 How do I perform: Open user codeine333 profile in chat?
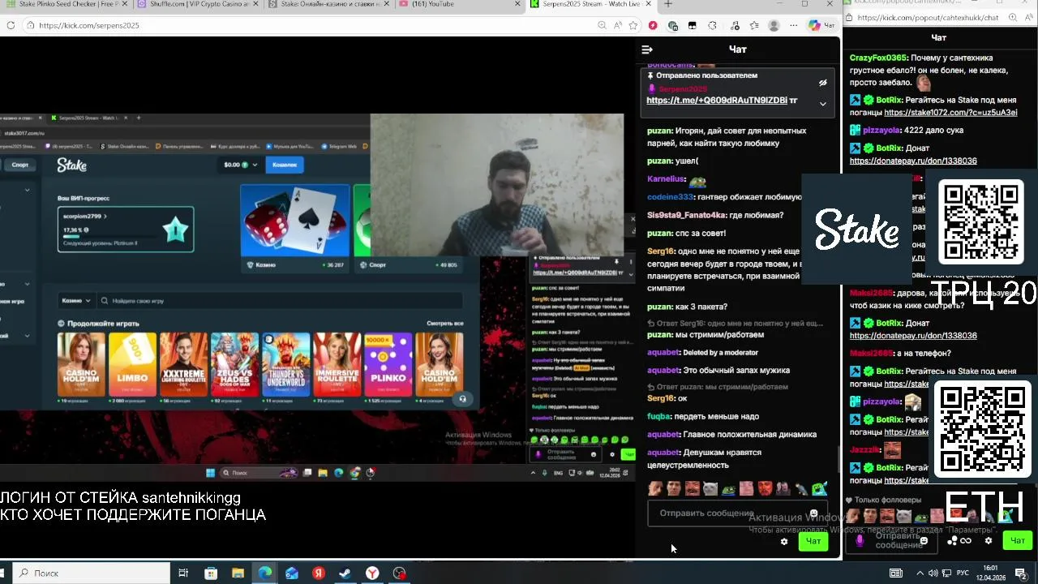point(670,197)
